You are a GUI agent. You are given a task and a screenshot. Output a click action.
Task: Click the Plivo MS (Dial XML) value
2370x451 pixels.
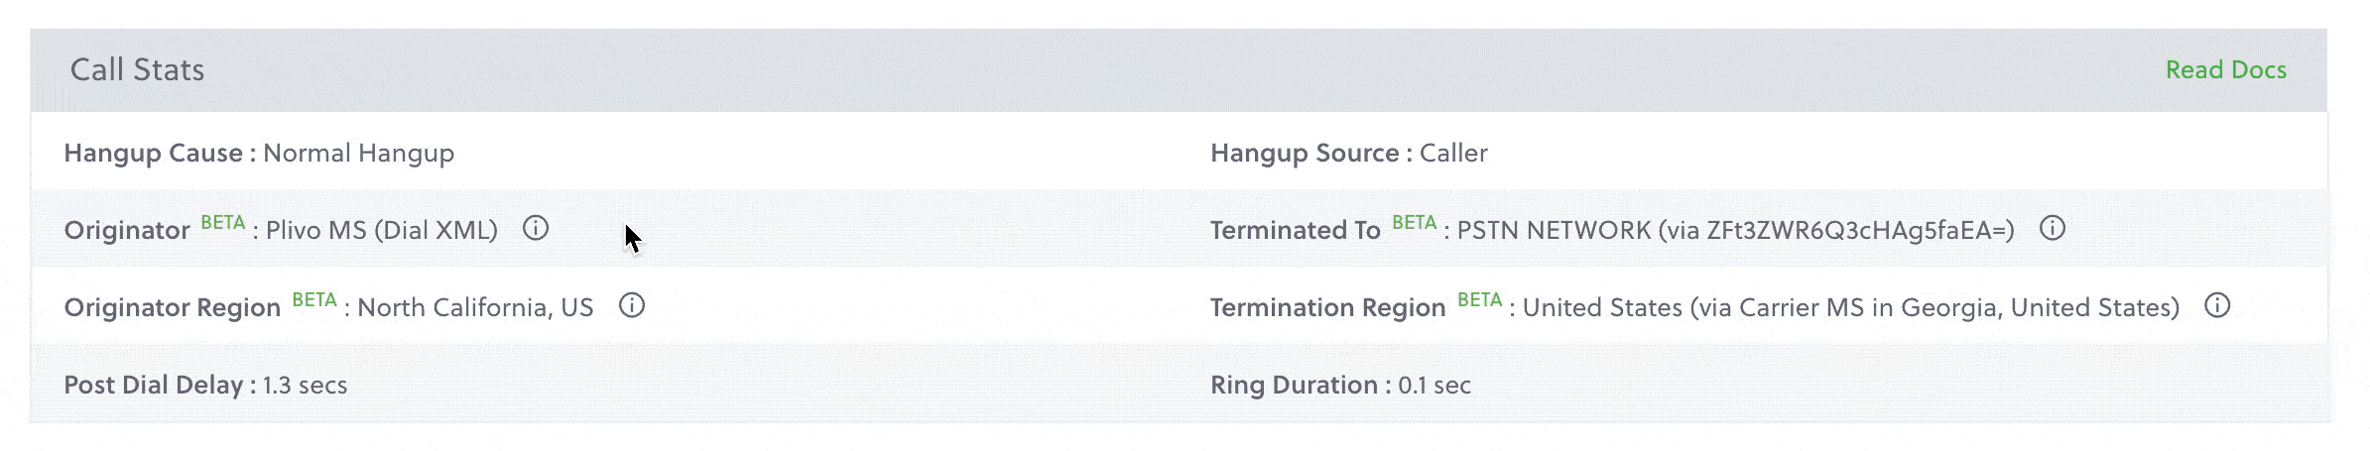tap(382, 231)
